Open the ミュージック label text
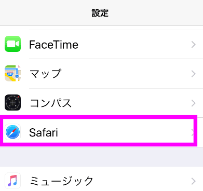203x191 pixels. [61, 181]
